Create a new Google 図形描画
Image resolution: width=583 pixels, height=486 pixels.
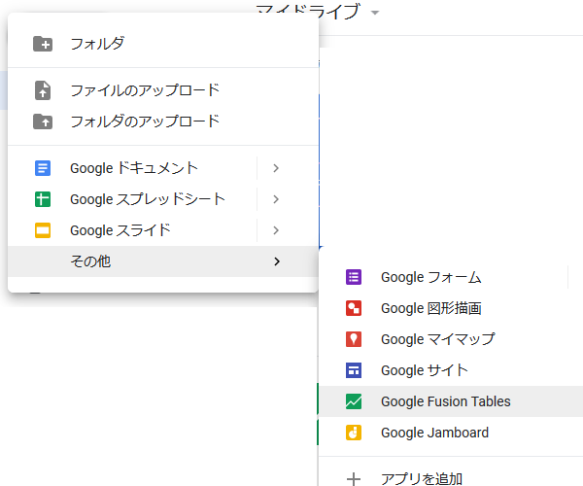point(451,308)
